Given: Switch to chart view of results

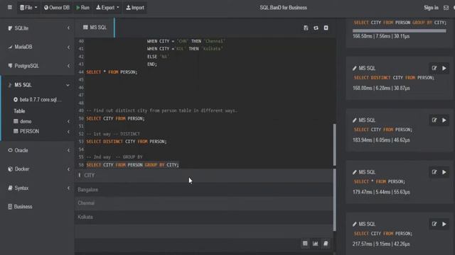Looking at the screenshot, I should click(315, 244).
